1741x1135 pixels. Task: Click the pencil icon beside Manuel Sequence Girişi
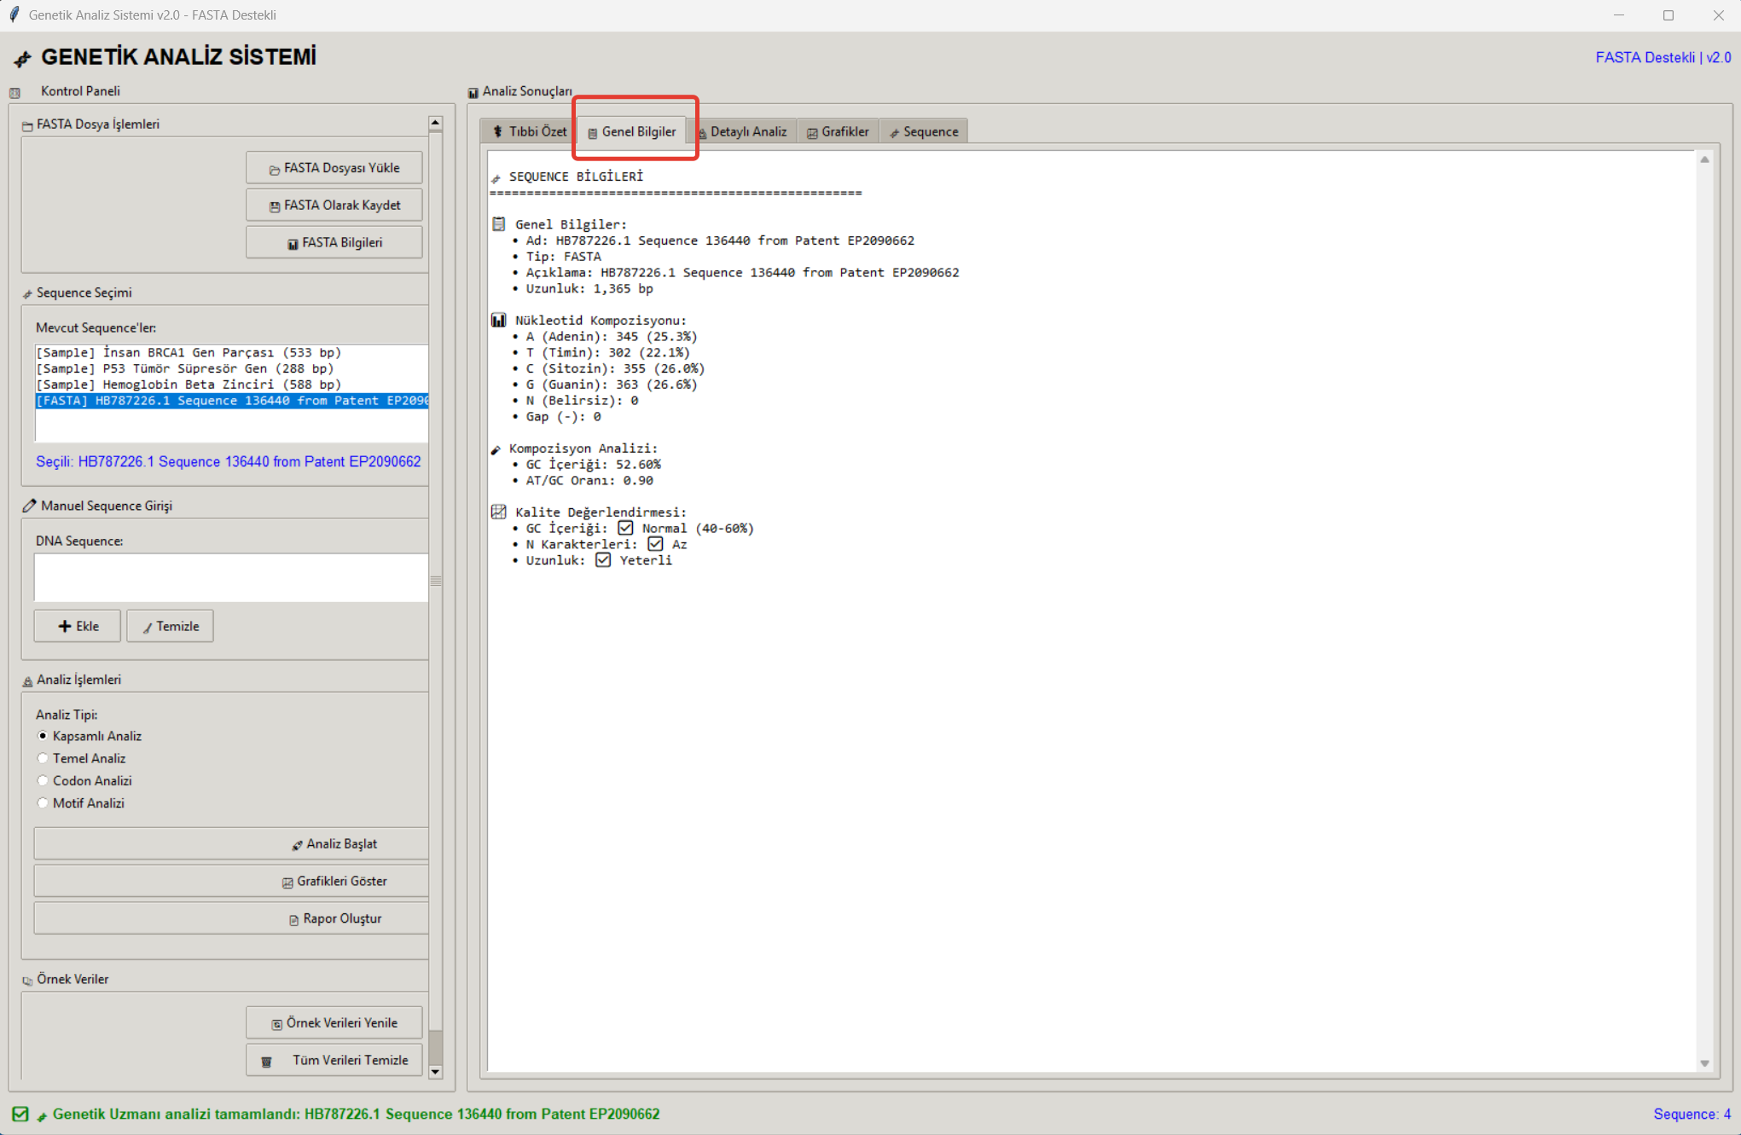29,506
